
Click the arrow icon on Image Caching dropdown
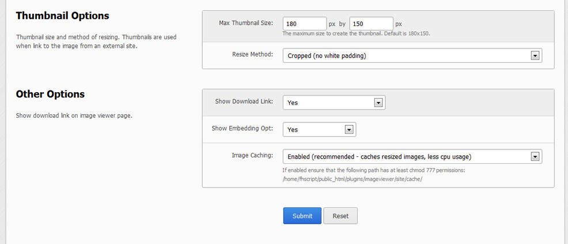(535, 157)
